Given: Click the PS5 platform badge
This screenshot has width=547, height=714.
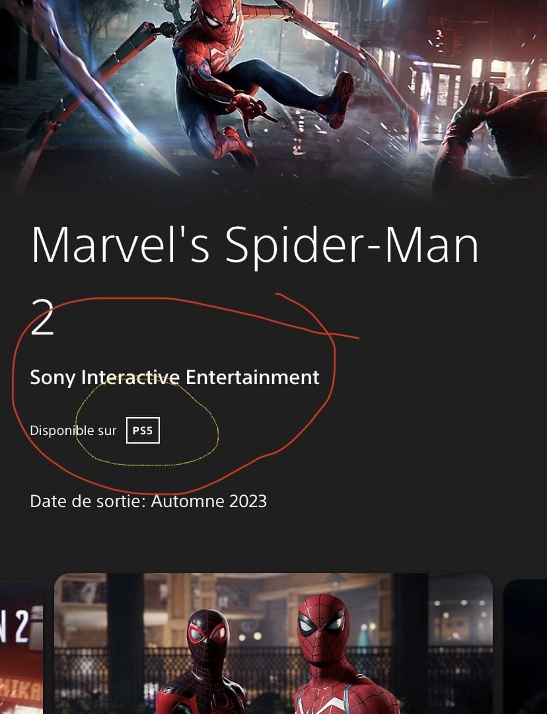Looking at the screenshot, I should click(143, 430).
